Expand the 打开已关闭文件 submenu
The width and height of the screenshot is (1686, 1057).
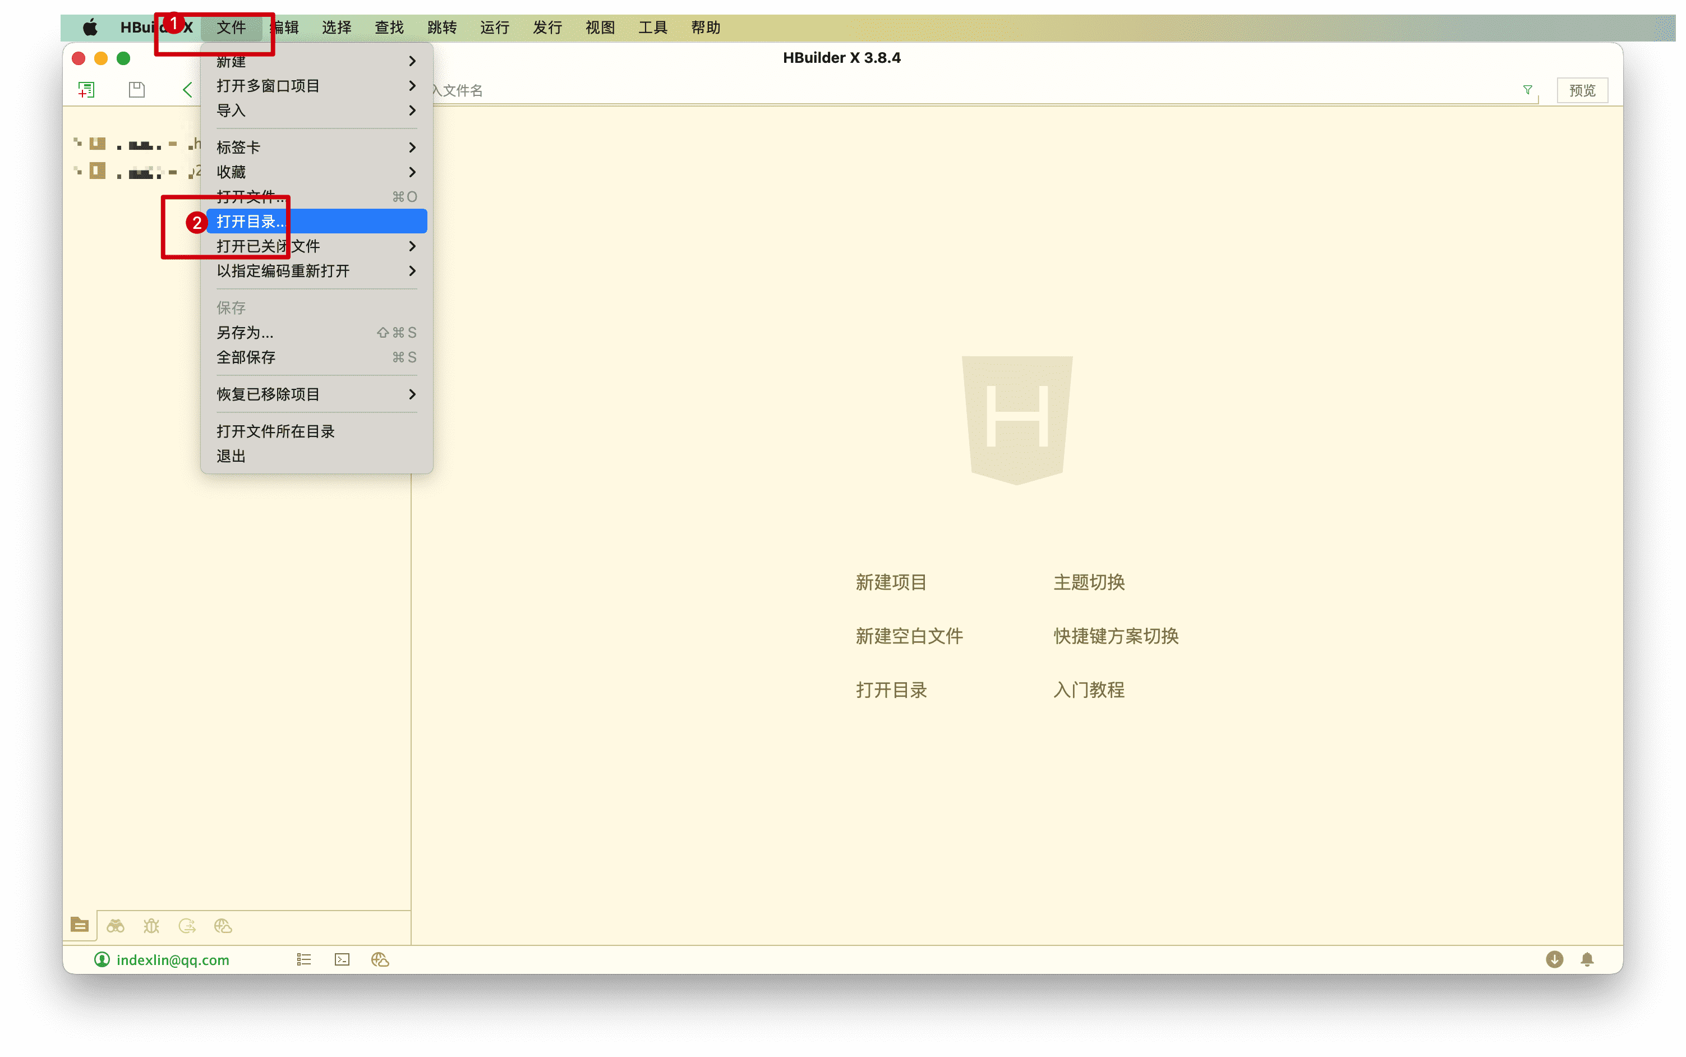pyautogui.click(x=316, y=246)
